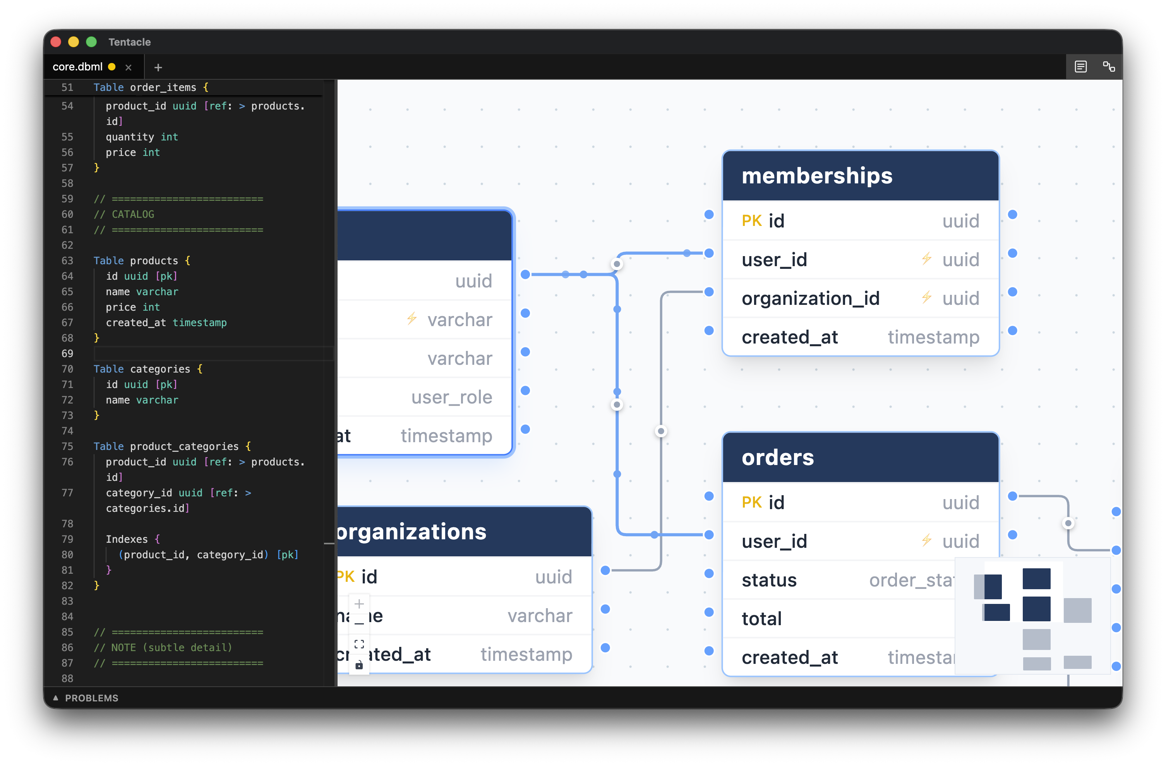
Task: Open a new tab with plus
Action: tap(158, 67)
